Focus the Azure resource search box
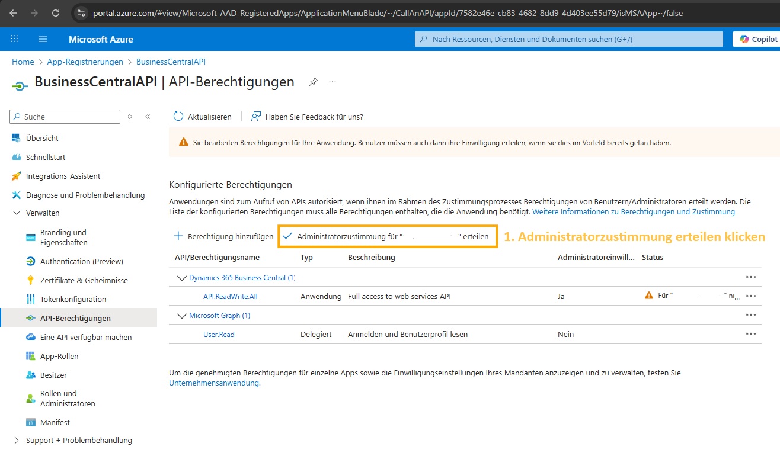The image size is (780, 459). 569,39
